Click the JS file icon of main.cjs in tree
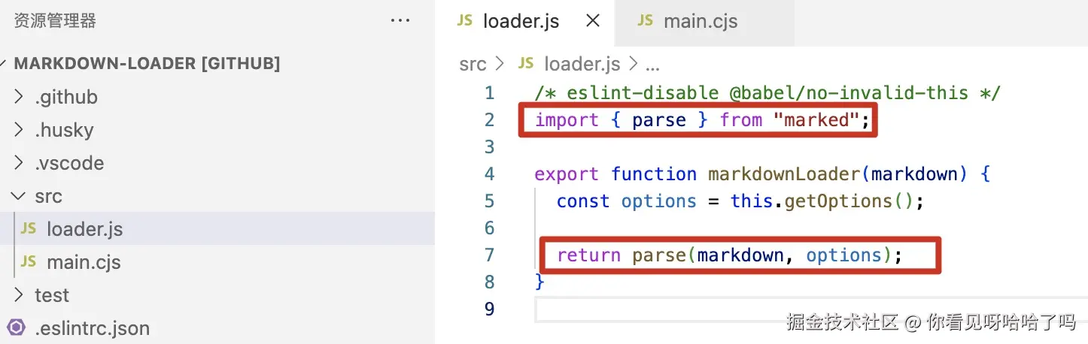The image size is (1088, 344). point(28,262)
